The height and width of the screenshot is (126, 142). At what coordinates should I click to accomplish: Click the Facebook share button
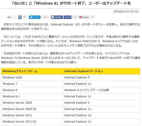click(68, 17)
